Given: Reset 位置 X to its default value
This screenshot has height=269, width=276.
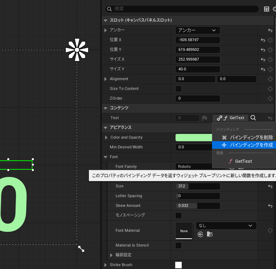Looking at the screenshot, I should [x=263, y=40].
